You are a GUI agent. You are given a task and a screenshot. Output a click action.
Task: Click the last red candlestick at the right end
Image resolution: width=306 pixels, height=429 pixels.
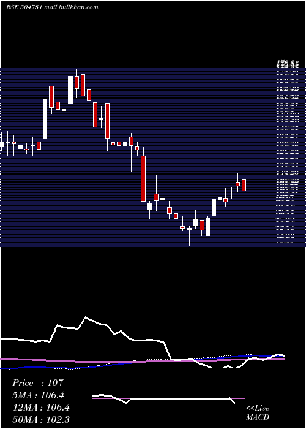244,185
